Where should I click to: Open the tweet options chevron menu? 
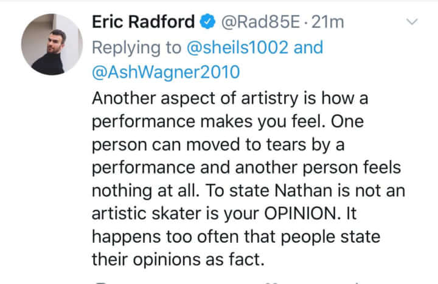pyautogui.click(x=412, y=23)
